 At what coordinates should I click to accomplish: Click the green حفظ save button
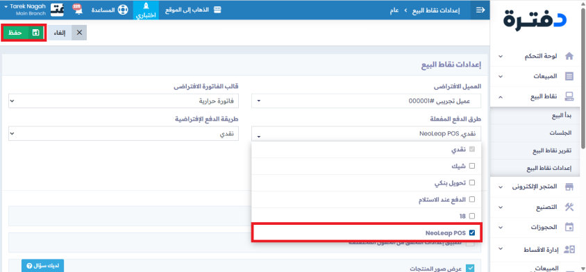[x=24, y=33]
